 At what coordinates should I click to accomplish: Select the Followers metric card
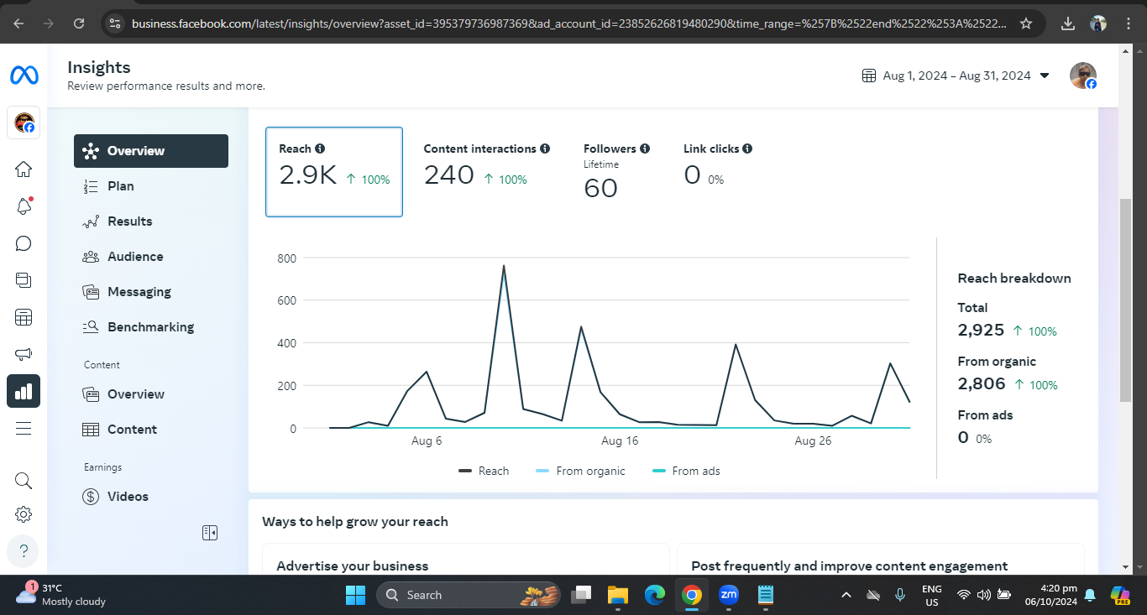pos(616,172)
